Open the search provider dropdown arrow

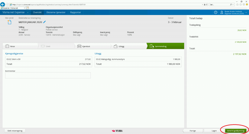point(233,5)
